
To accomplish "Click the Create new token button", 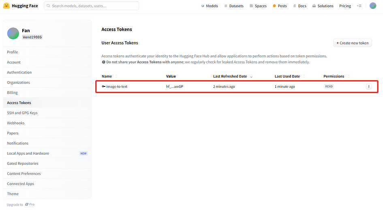I will pos(353,43).
